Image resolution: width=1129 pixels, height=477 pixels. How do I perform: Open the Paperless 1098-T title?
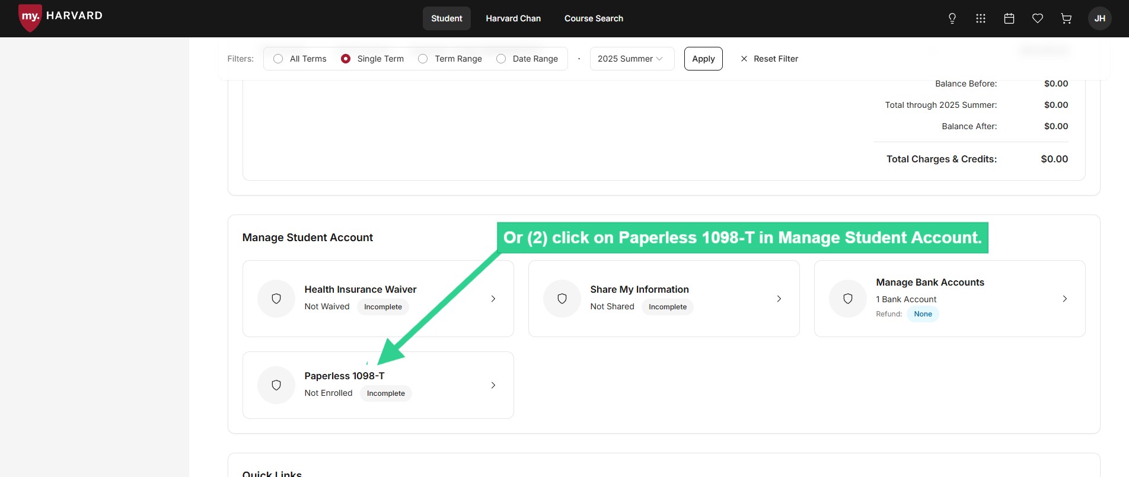345,376
